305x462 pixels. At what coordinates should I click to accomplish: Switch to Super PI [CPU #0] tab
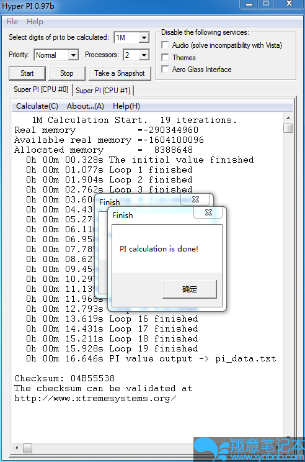pyautogui.click(x=41, y=89)
